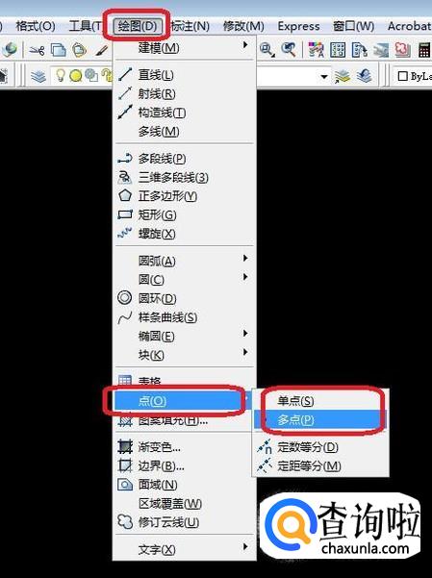Screen dimensions: 432x578
Task: Click the layer properties stack icon
Action: [x=38, y=76]
